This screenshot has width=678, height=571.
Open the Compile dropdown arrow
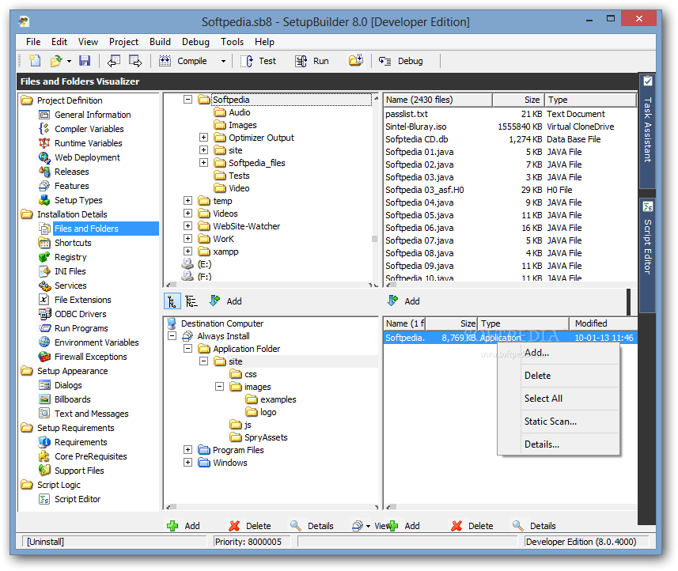tap(223, 62)
